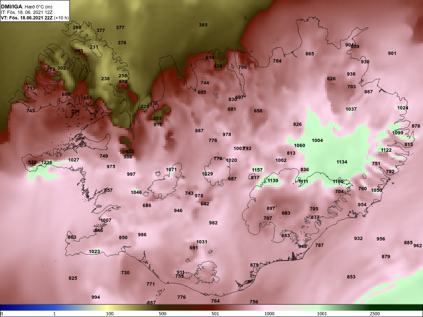Click the 658 value label
Screen dimensions: 423x317
pos(258,110)
